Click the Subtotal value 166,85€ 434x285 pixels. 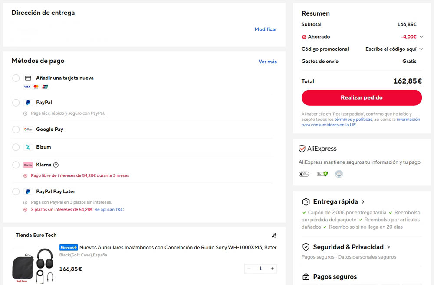[x=407, y=24]
